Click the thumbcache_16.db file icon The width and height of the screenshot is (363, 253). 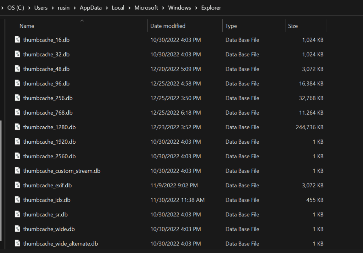point(18,40)
